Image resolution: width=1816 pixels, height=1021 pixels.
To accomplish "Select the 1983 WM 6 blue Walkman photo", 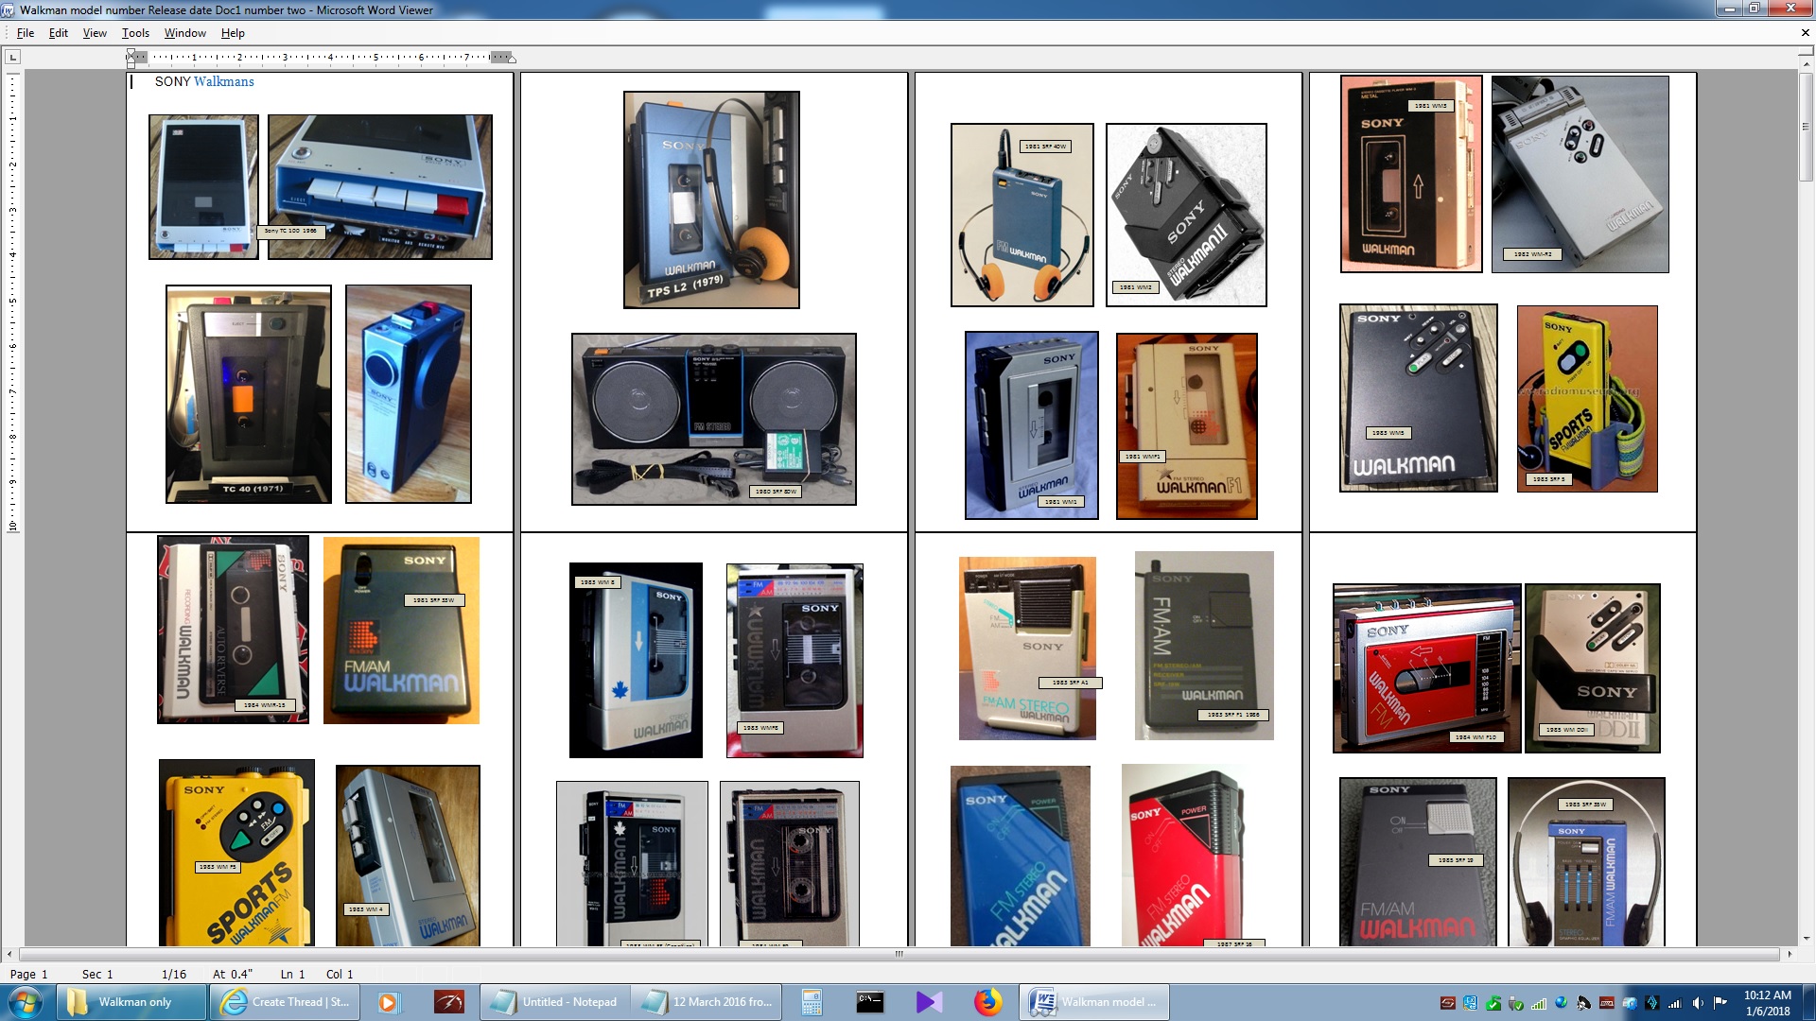I will pos(636,660).
